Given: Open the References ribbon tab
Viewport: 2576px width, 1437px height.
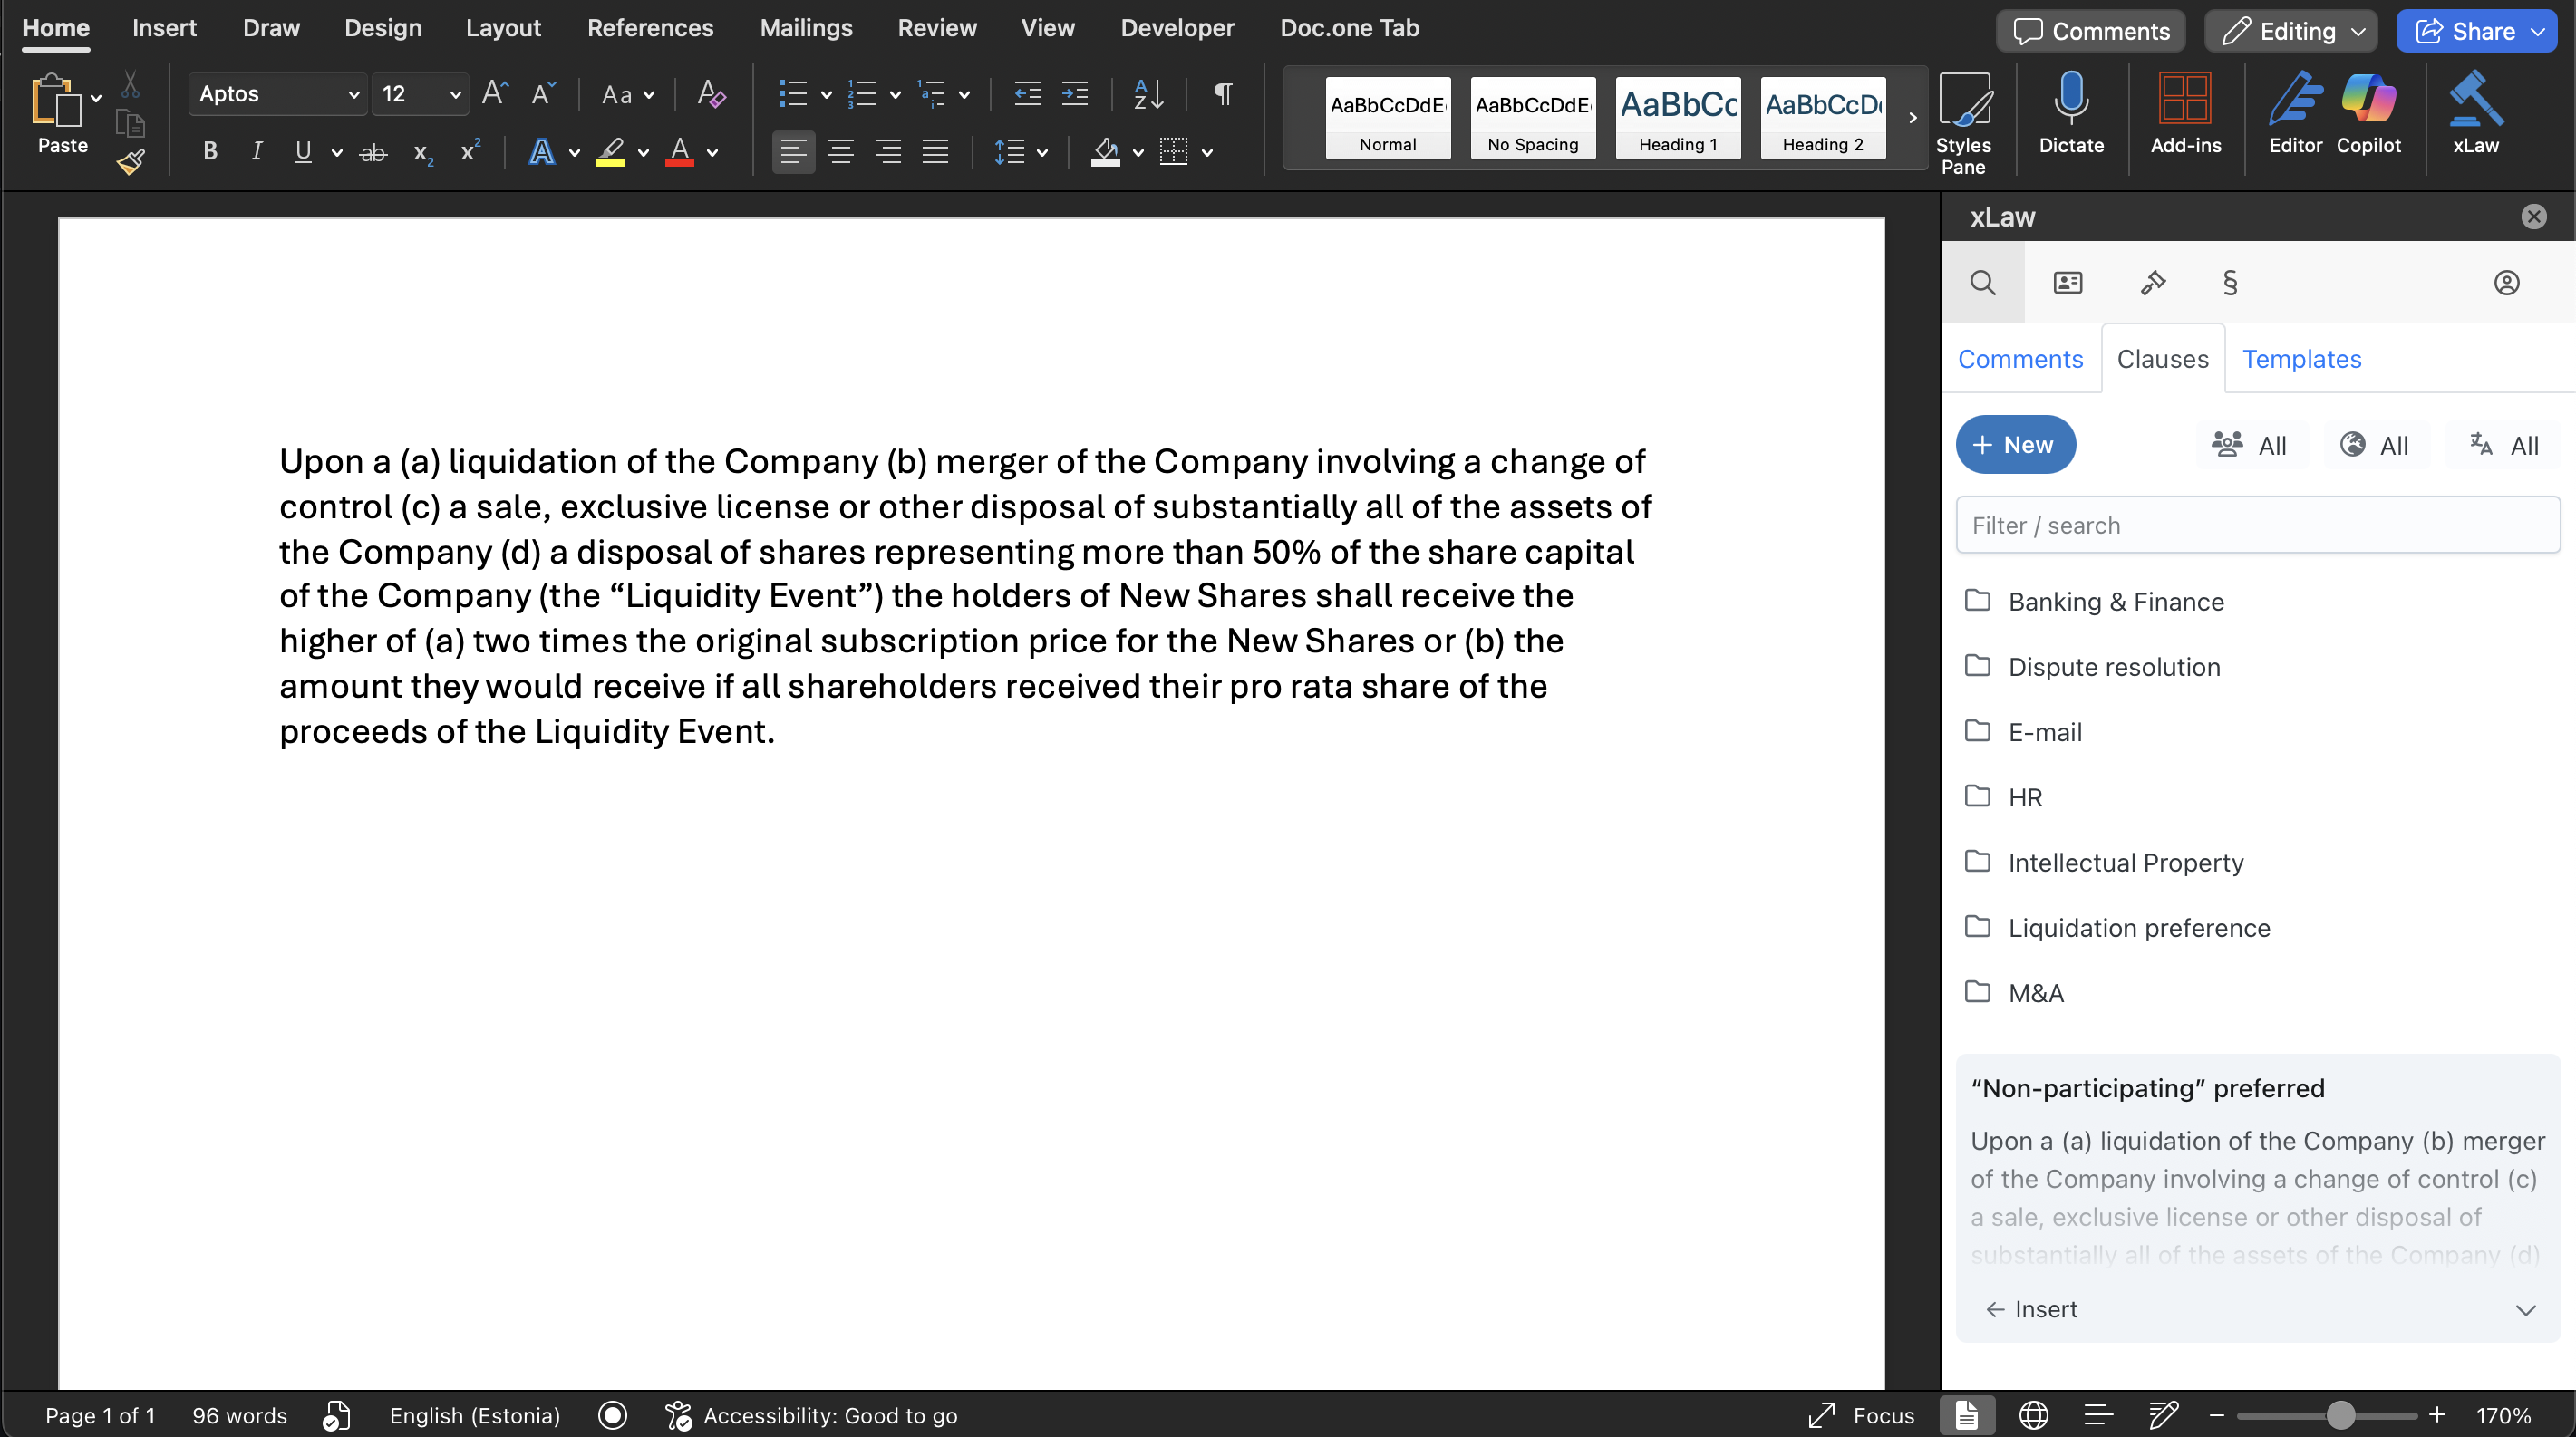Looking at the screenshot, I should tap(649, 28).
